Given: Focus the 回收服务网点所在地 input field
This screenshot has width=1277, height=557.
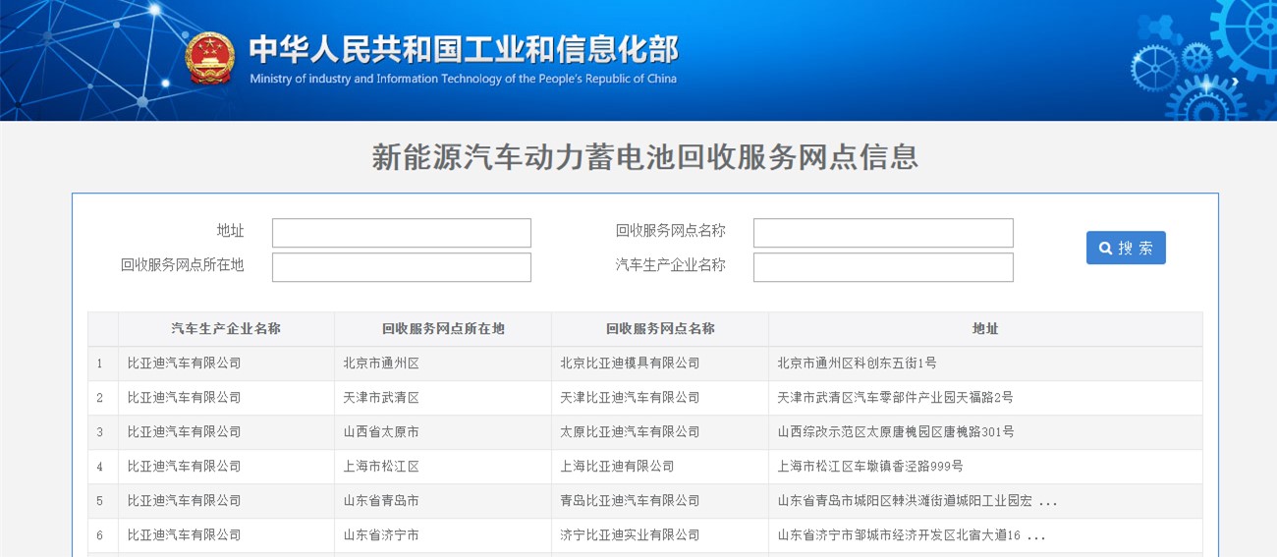Looking at the screenshot, I should click(x=402, y=267).
